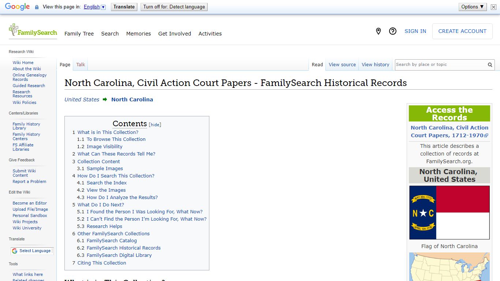The image size is (500, 281).
Task: Jump to To Browse This Collection
Action: click(116, 139)
